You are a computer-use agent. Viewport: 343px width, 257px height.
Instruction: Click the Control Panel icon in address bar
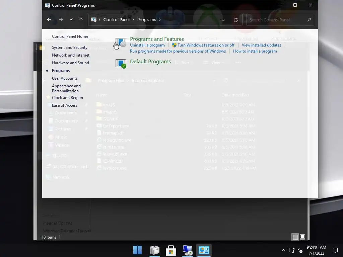coord(94,20)
